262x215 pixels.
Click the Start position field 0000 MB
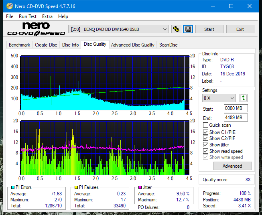[236, 108]
